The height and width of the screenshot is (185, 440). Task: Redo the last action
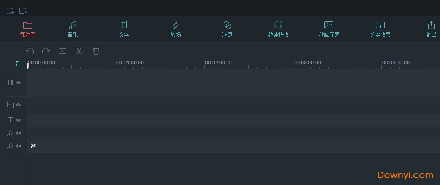point(46,51)
